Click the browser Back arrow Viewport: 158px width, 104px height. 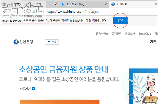click(5, 11)
